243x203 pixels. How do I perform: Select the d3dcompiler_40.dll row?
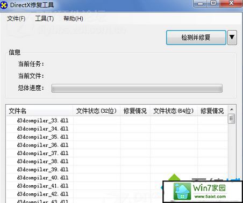click(117, 178)
